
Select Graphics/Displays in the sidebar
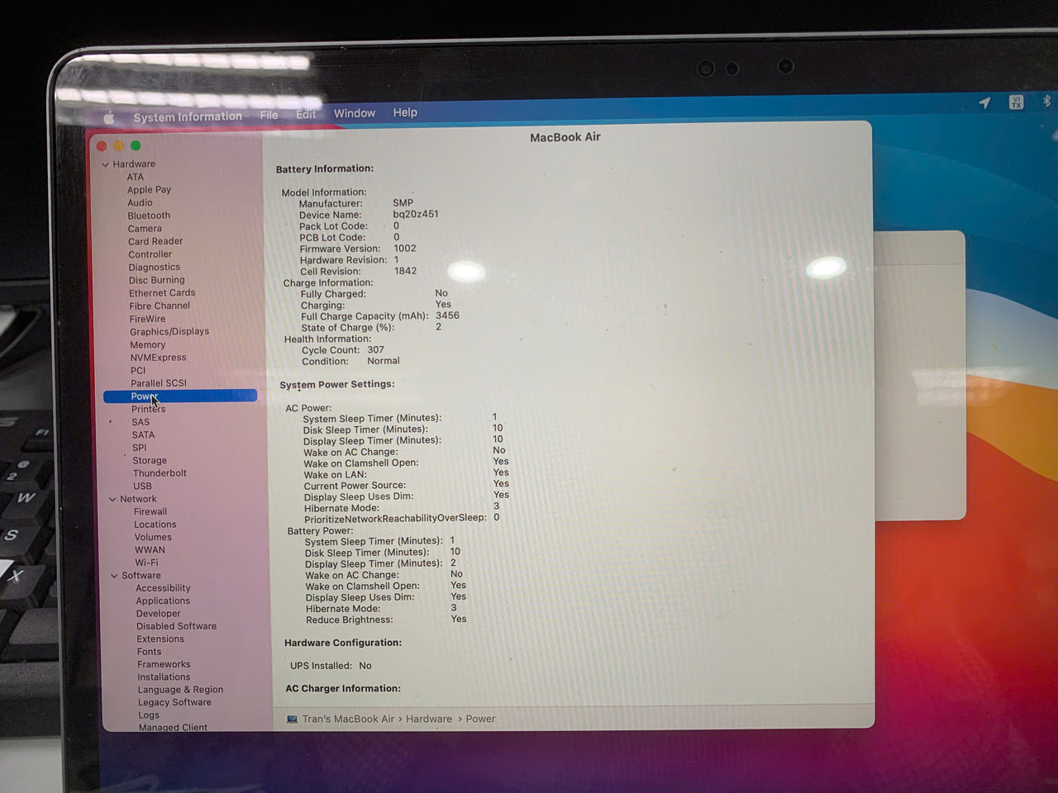coord(169,332)
